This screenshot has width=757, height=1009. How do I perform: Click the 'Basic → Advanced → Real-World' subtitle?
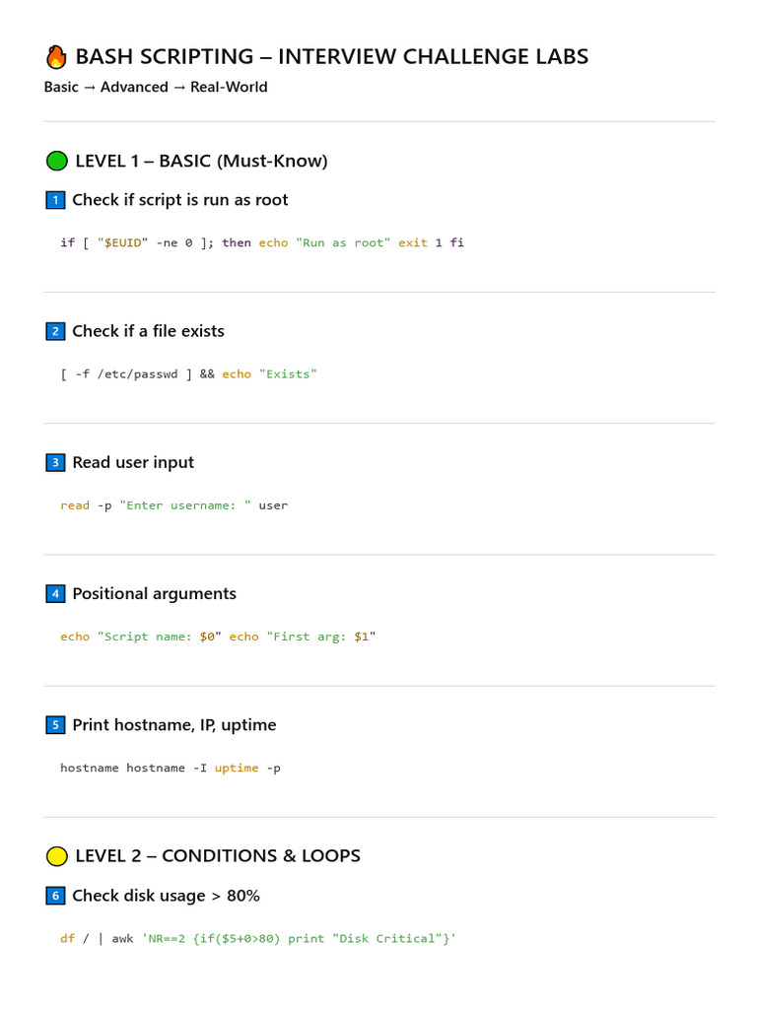pos(156,87)
